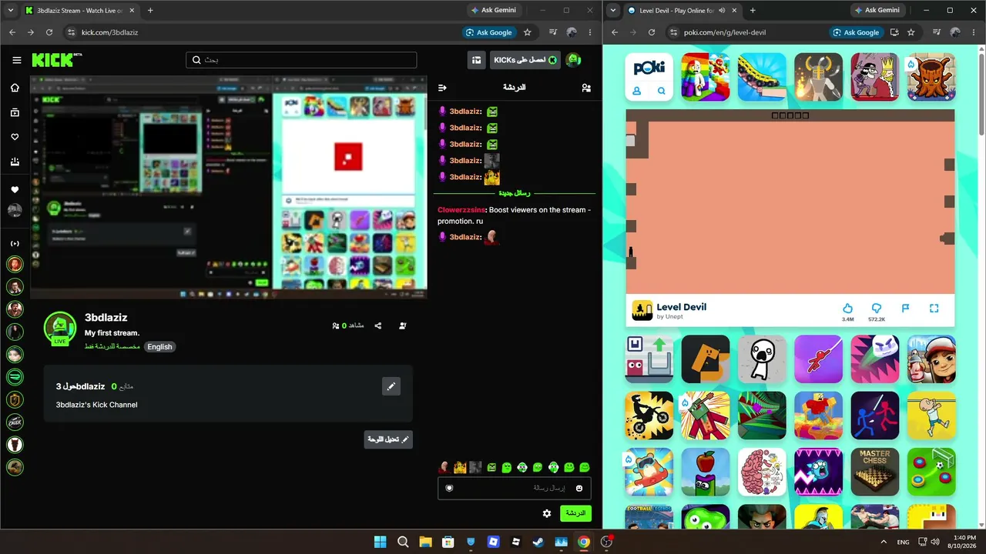Viewport: 986px width, 554px height.
Task: Click Ask Google in kick.com address bar
Action: [489, 32]
